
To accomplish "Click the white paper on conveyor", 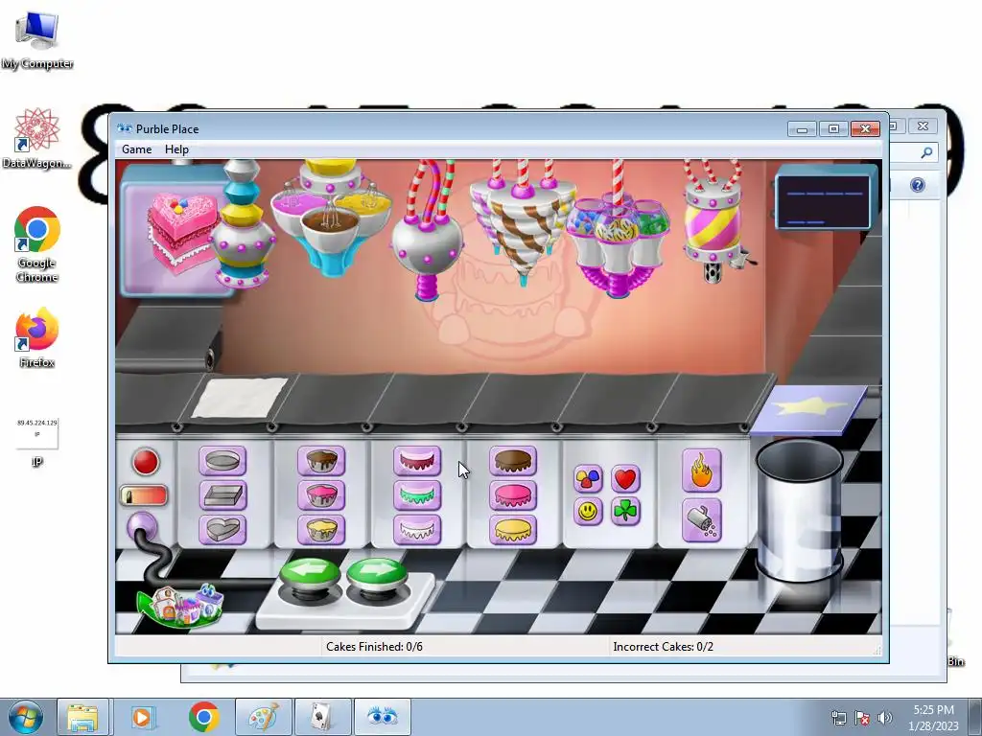I will (240, 397).
